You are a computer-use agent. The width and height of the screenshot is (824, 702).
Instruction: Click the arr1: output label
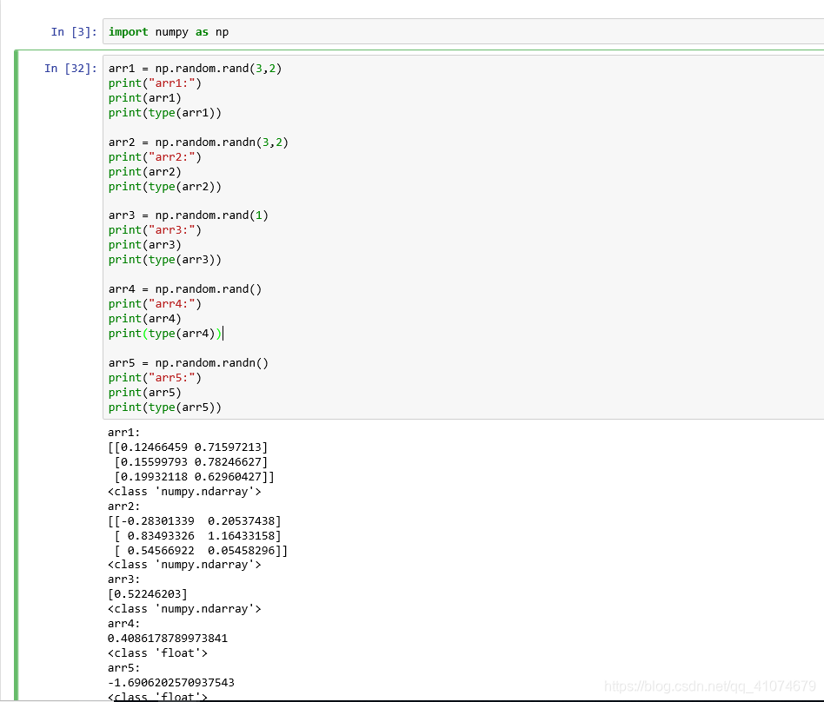[124, 433]
